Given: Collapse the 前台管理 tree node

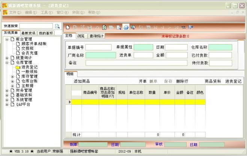Looking at the screenshot, I should click(7, 39).
